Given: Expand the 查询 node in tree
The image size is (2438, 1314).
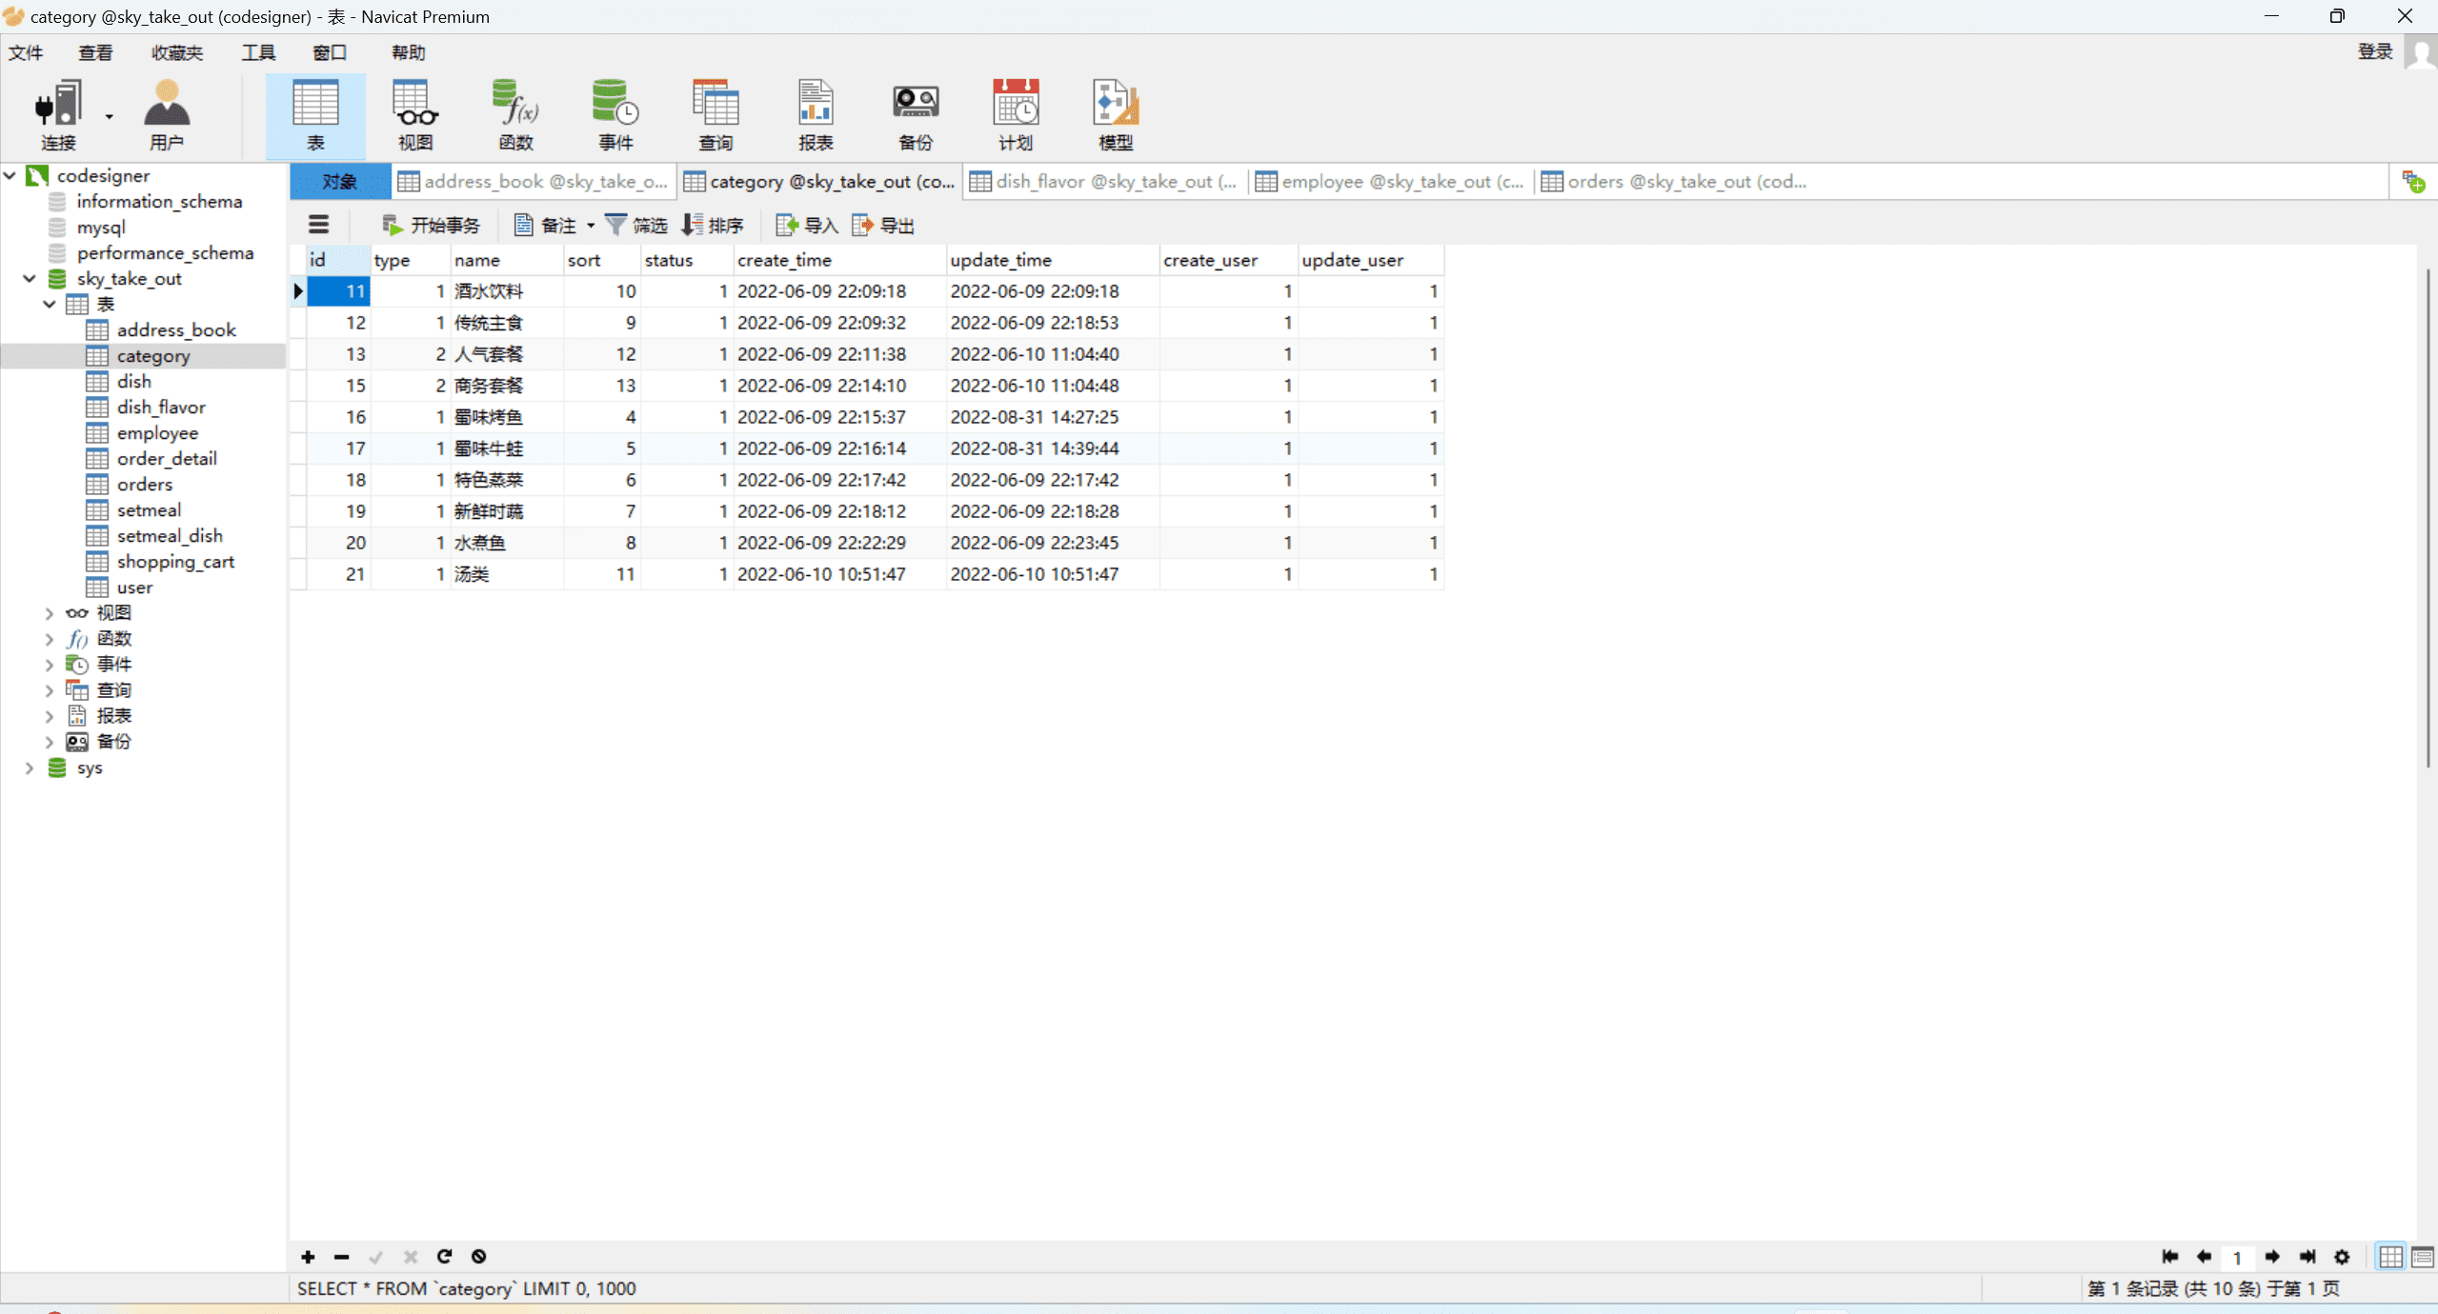Looking at the screenshot, I should click(50, 690).
